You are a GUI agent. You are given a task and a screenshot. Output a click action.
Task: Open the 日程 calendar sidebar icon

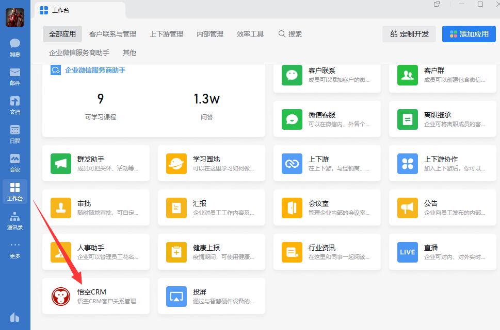click(x=15, y=133)
